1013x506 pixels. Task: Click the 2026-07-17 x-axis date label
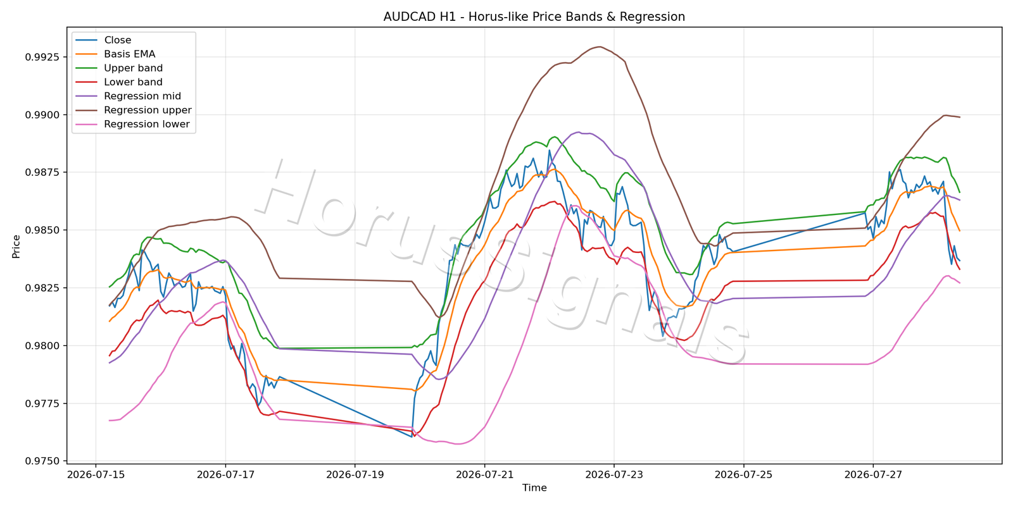[225, 474]
